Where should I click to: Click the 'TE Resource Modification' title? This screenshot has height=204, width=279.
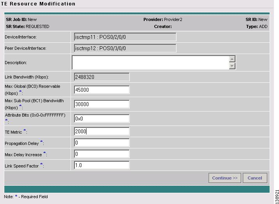click(x=38, y=4)
